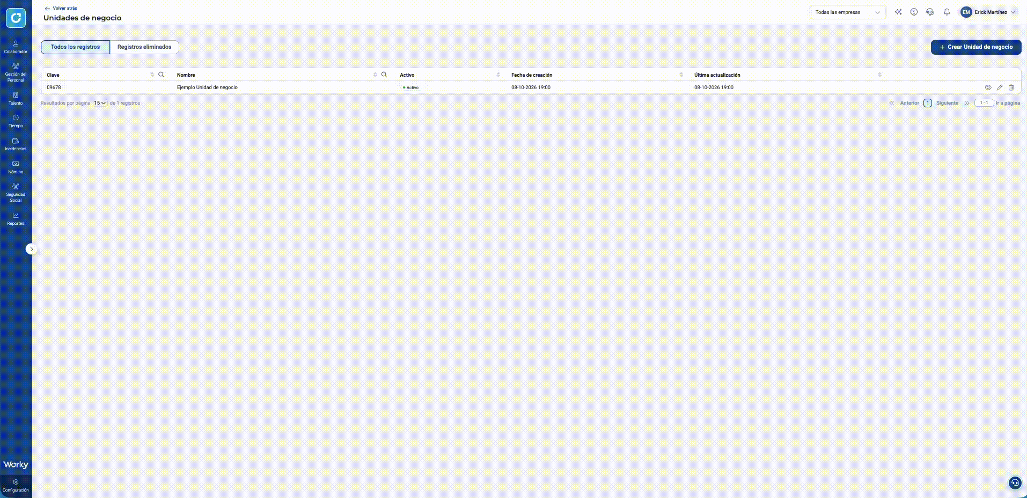View record details with eye icon
The width and height of the screenshot is (1027, 498).
click(x=988, y=87)
